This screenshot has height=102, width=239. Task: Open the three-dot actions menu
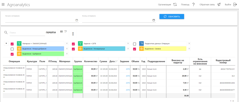73,34
